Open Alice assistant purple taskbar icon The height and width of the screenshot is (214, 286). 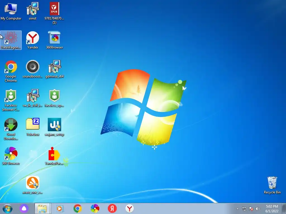click(x=24, y=208)
